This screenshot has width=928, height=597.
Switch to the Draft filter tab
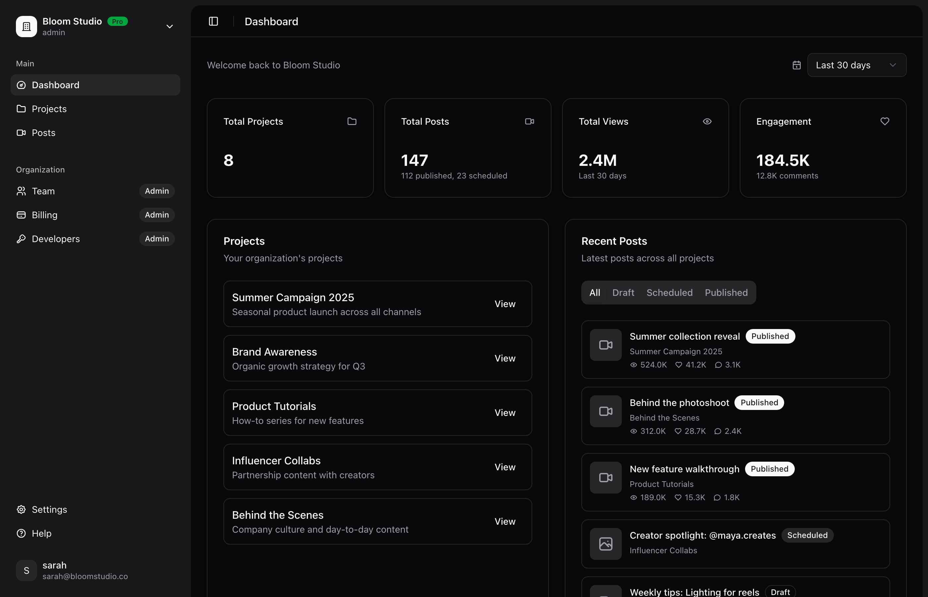tap(623, 293)
